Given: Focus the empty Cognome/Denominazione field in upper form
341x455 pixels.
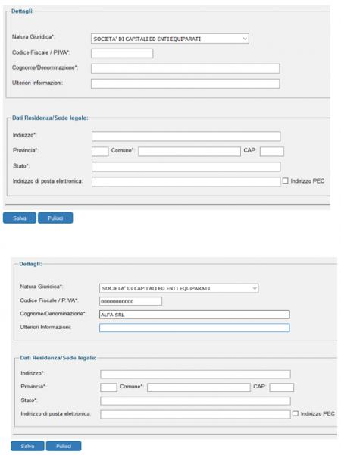Looking at the screenshot, I should pos(186,68).
